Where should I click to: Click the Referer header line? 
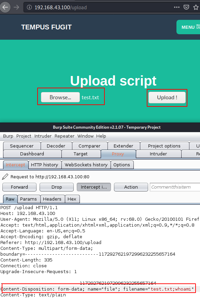click(51, 242)
